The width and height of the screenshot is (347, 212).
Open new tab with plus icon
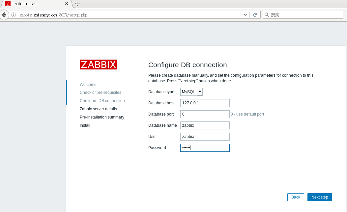click(77, 4)
